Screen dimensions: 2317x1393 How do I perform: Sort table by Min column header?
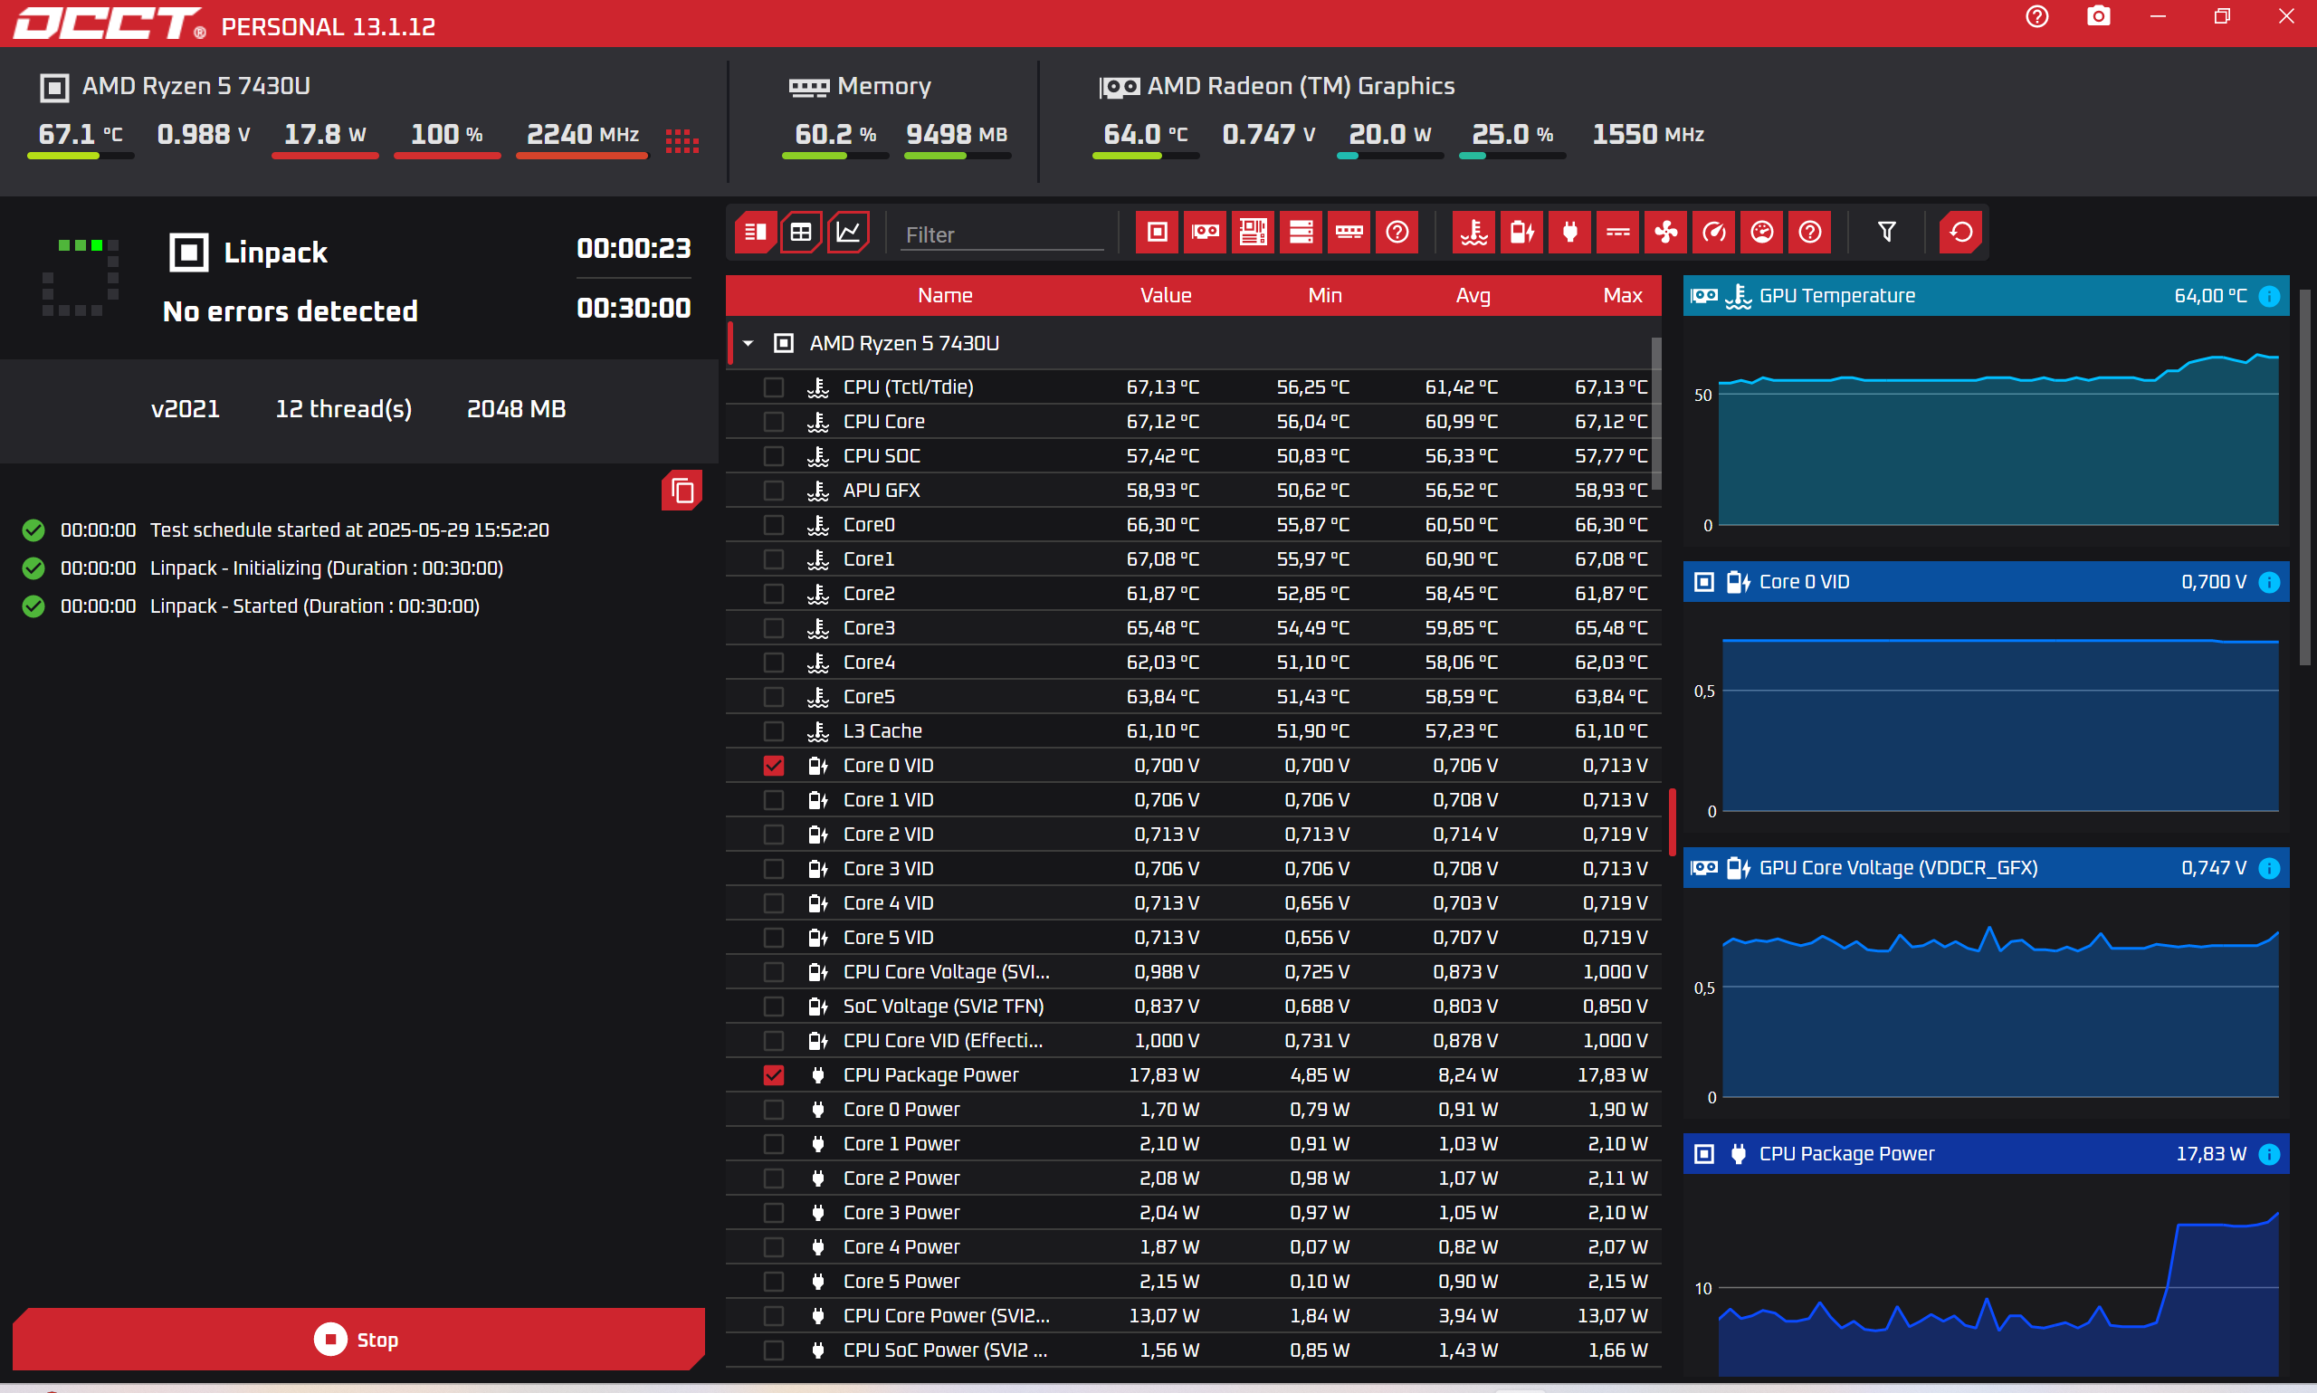pyautogui.click(x=1324, y=296)
